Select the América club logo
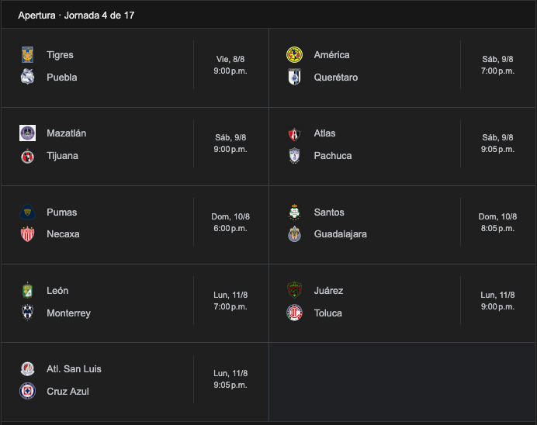537x425 pixels. pos(294,55)
